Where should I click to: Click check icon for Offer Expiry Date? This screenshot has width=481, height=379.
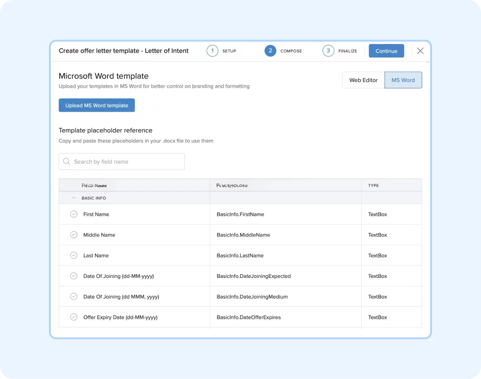pos(73,317)
